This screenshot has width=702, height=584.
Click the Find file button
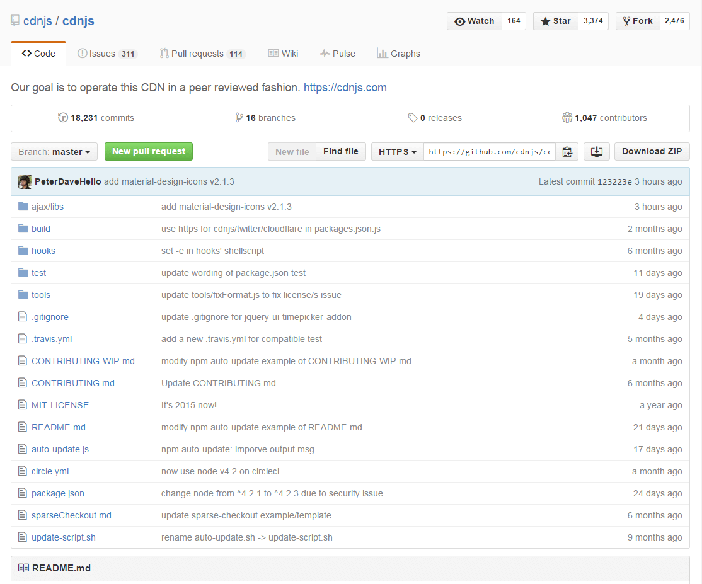tap(341, 152)
